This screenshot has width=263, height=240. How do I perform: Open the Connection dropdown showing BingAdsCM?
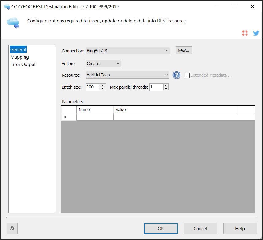point(128,50)
